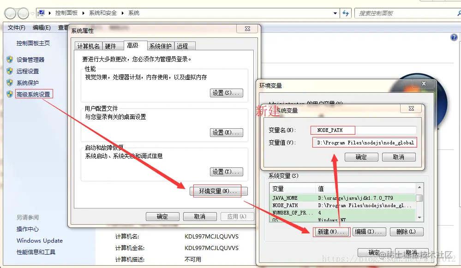Open 控制面板主页 link
461x268 pixels.
tap(33, 43)
